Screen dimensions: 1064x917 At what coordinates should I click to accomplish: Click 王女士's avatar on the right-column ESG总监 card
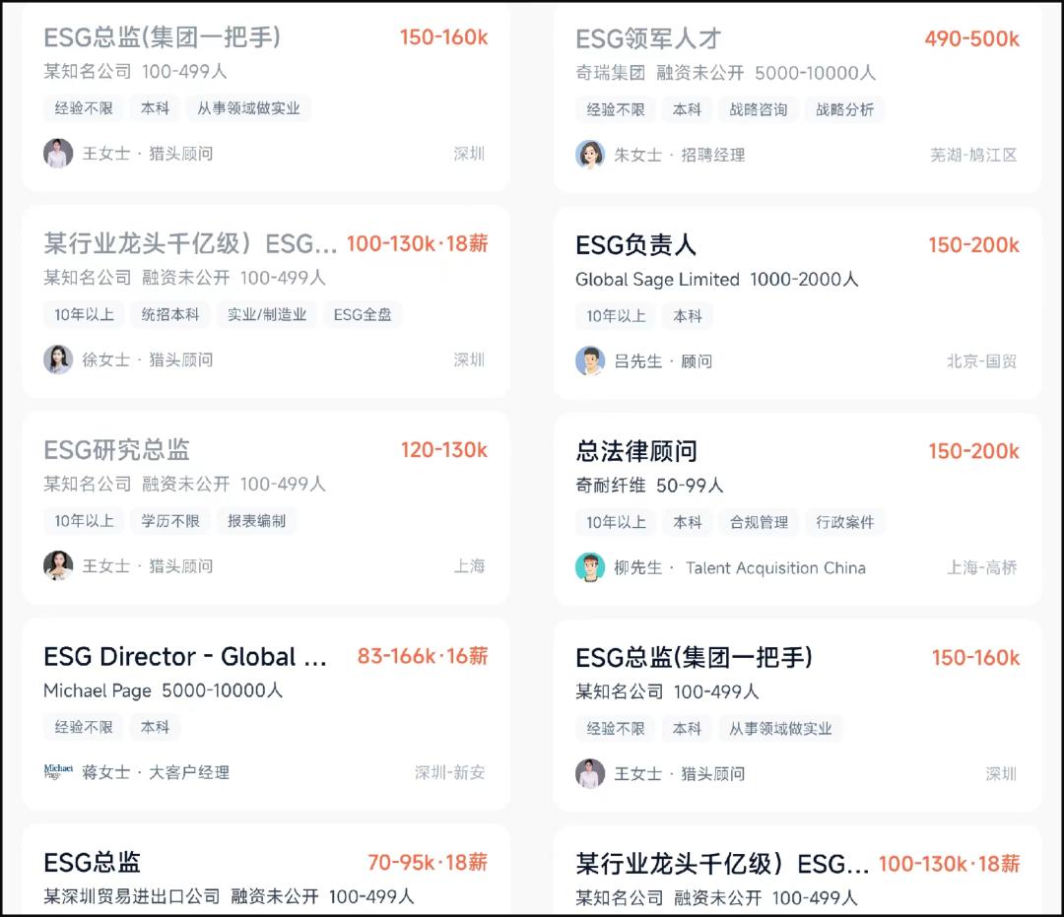pos(591,774)
